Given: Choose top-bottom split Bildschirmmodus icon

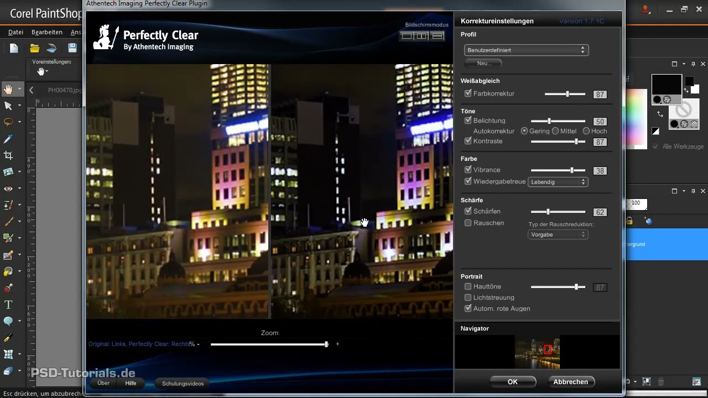Looking at the screenshot, I should [x=438, y=36].
